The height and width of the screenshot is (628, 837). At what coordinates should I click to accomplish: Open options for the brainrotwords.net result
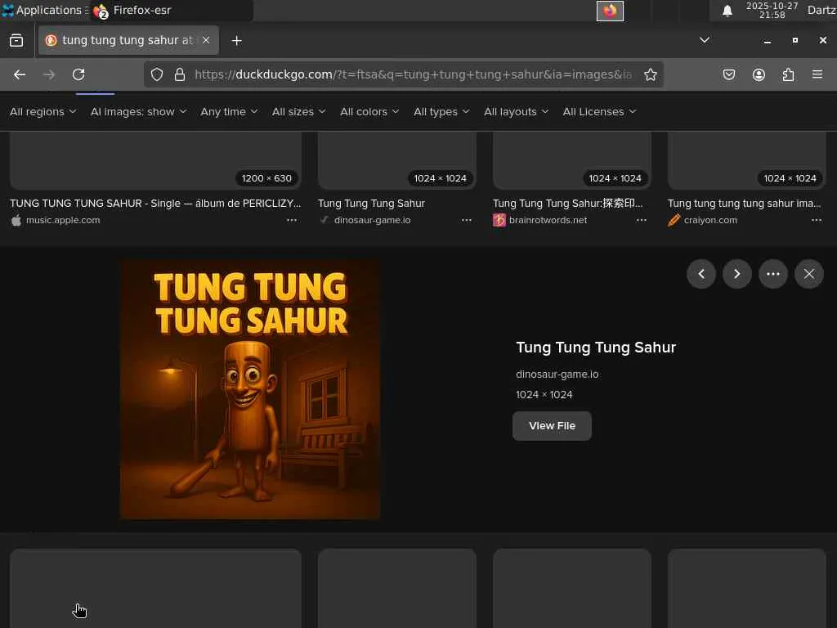641,220
